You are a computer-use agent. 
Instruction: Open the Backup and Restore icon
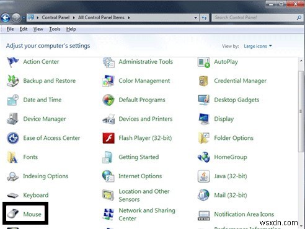click(x=13, y=80)
